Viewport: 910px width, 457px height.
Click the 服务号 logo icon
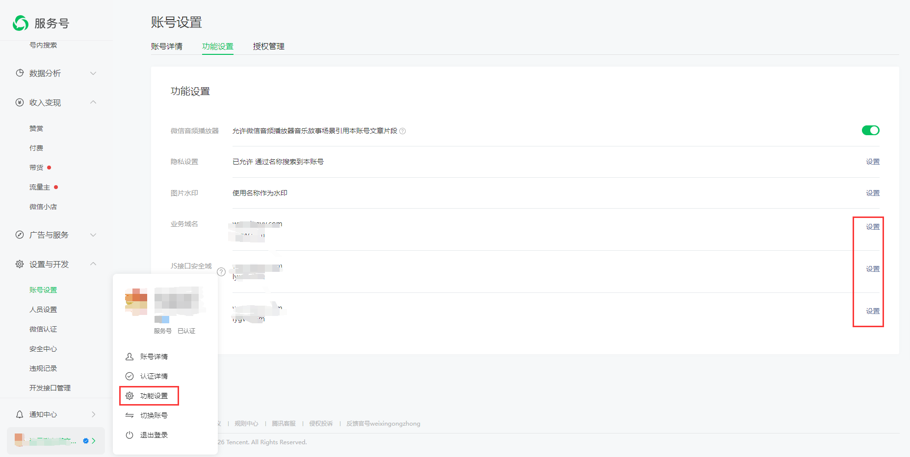(21, 23)
